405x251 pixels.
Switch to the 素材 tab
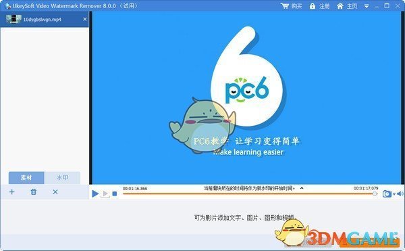pyautogui.click(x=26, y=177)
